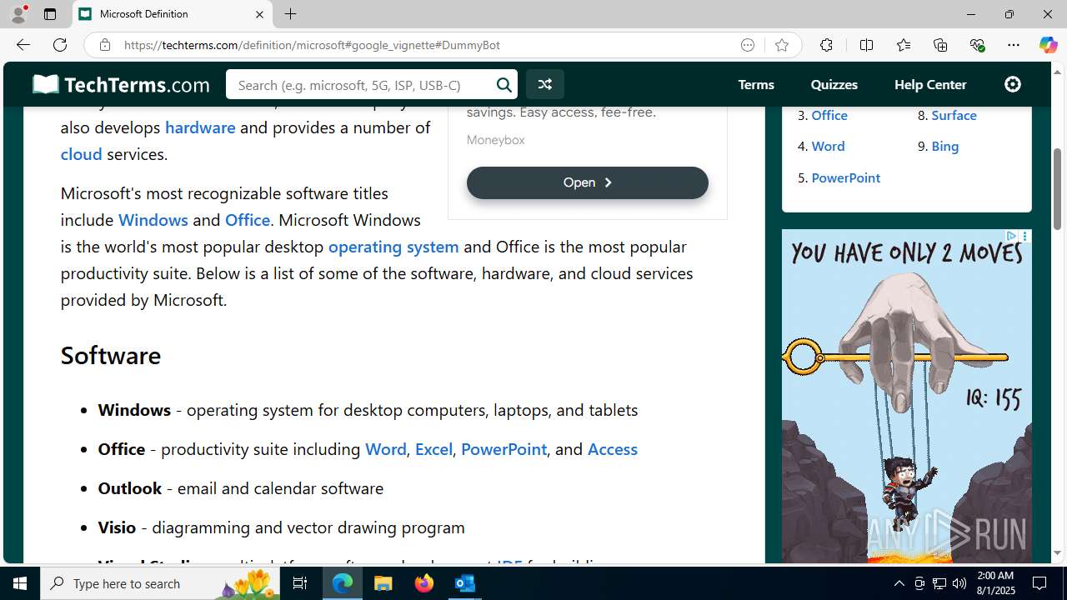Open the 'Word' link in Software list
Screen dimensions: 1067x600
click(386, 448)
